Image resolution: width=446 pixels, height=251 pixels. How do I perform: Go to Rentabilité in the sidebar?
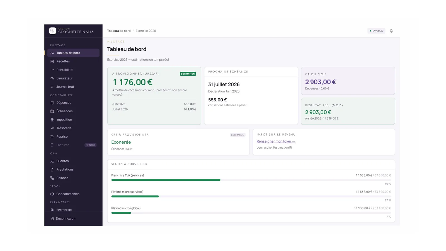point(73,70)
